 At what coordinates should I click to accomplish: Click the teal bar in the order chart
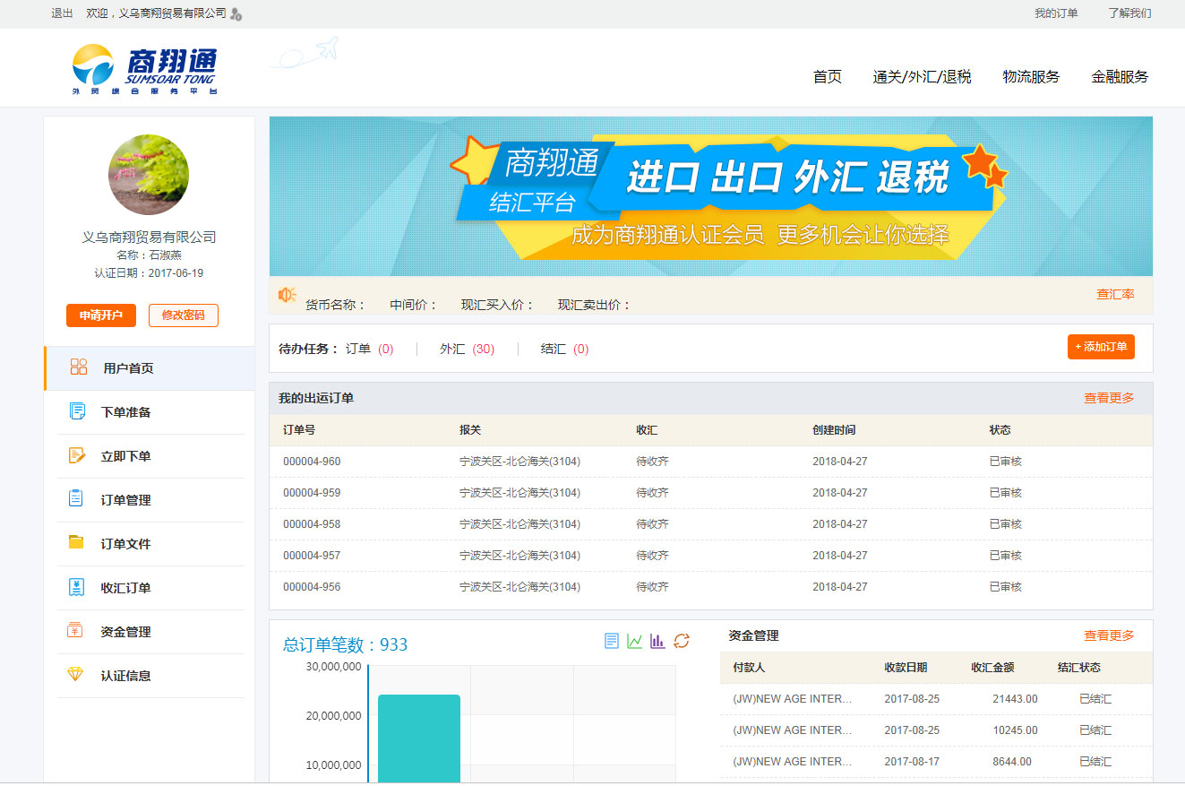pyautogui.click(x=419, y=738)
